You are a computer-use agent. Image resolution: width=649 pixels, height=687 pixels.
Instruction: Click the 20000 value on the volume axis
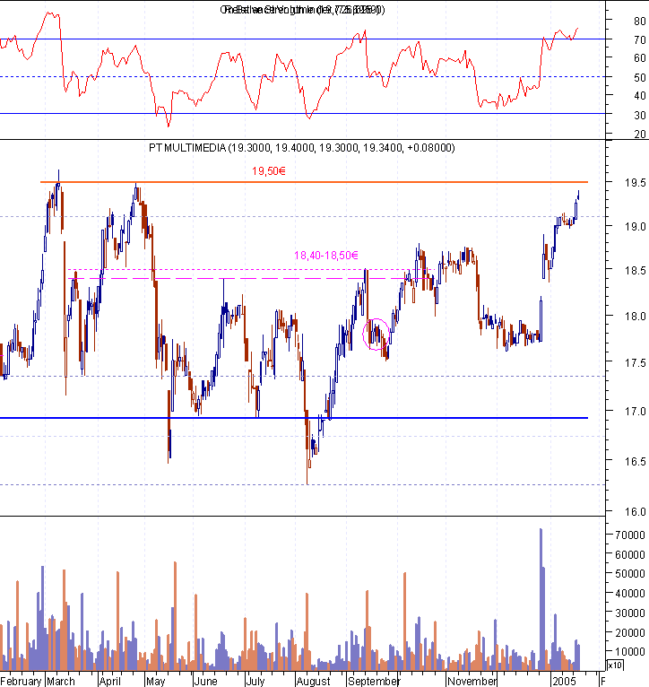pos(630,632)
